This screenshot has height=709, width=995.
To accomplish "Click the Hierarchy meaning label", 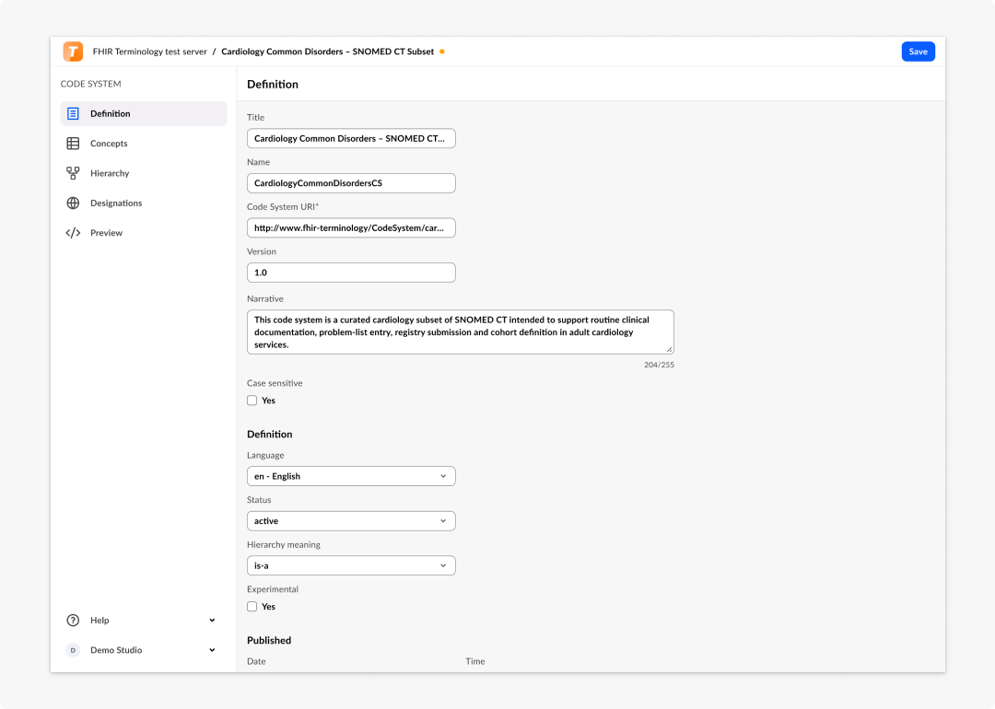I will [284, 545].
